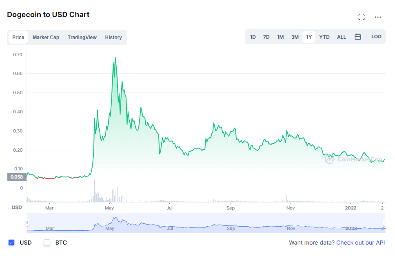Open the calendar date range picker
Image resolution: width=395 pixels, height=256 pixels.
point(358,37)
